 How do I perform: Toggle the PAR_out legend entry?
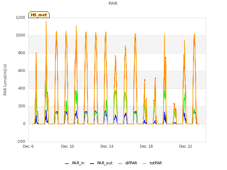[x=101, y=163]
